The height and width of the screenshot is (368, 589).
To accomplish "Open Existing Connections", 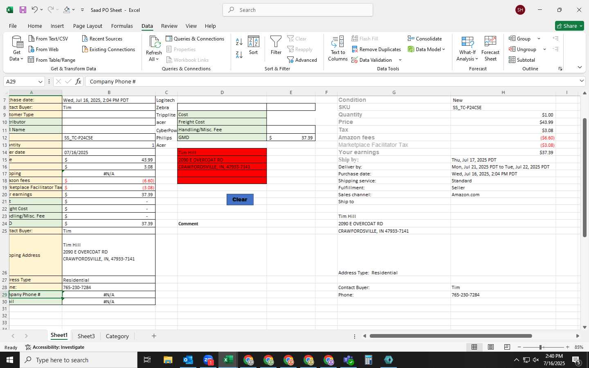I will pos(108,49).
